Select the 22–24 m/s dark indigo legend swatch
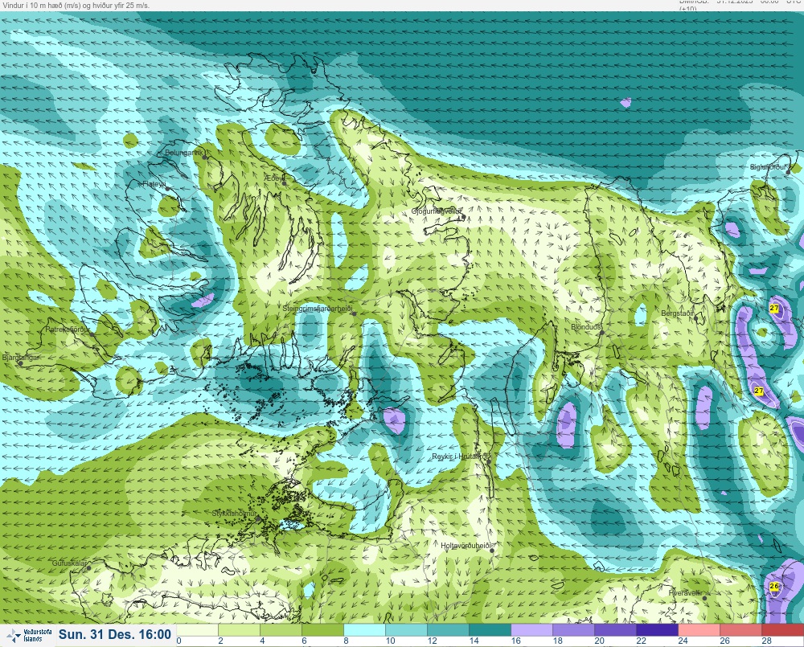The height and width of the screenshot is (647, 804). coord(658,629)
